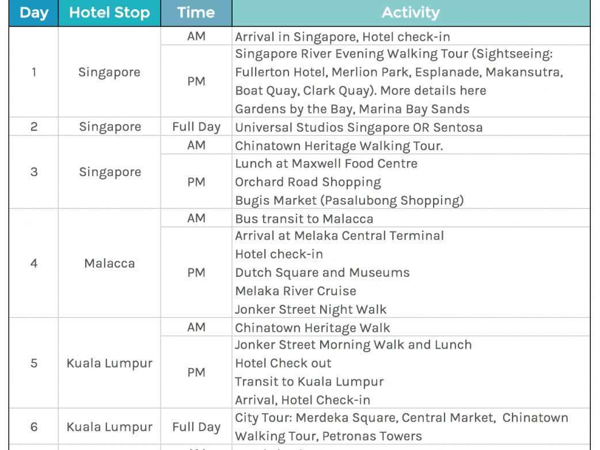
Task: Click "Arrival at Melaka Central Terminal" entry
Action: (x=340, y=236)
